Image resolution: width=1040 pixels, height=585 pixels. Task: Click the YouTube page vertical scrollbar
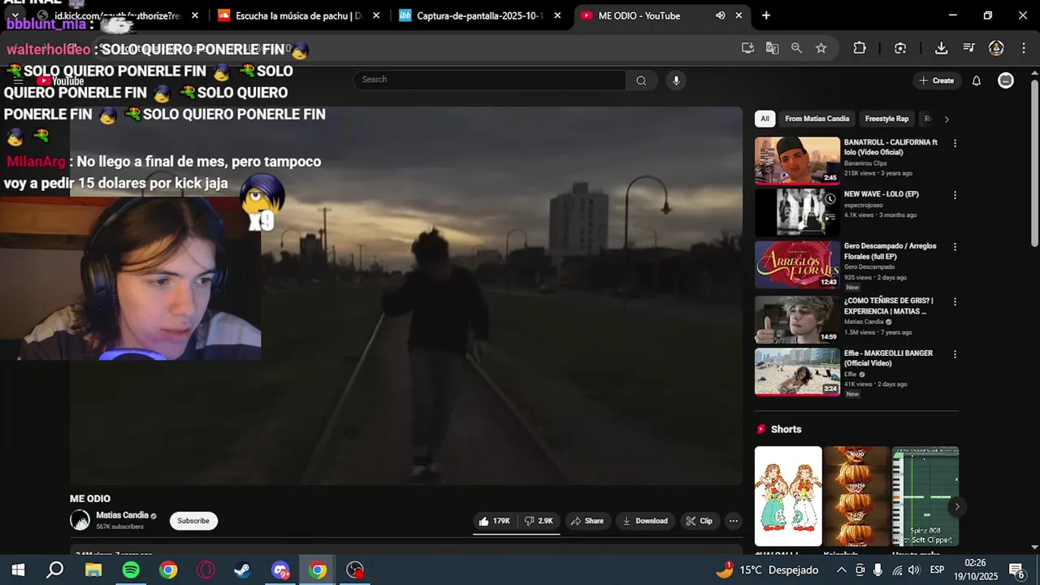coord(1034,162)
